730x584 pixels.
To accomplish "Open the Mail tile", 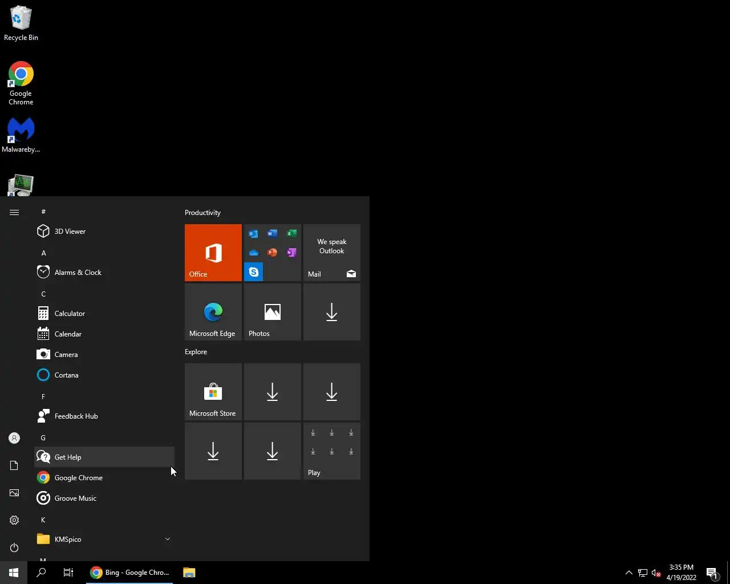I will point(332,253).
